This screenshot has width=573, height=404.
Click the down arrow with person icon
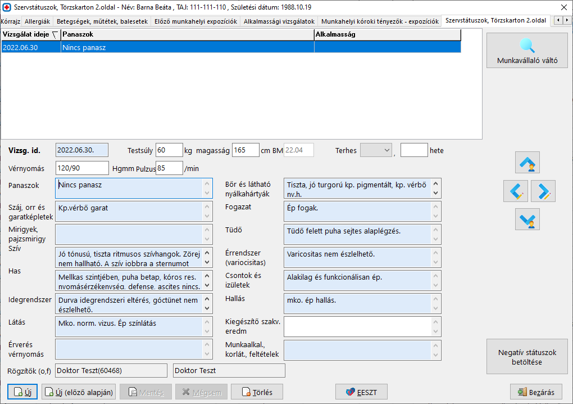click(x=527, y=219)
